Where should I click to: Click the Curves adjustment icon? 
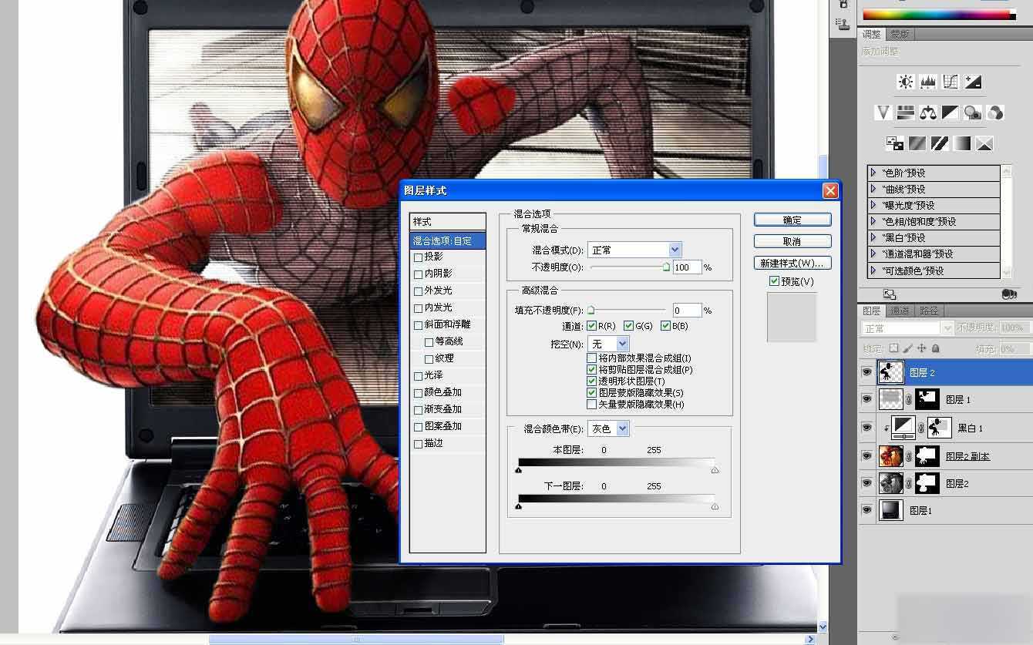click(x=951, y=81)
